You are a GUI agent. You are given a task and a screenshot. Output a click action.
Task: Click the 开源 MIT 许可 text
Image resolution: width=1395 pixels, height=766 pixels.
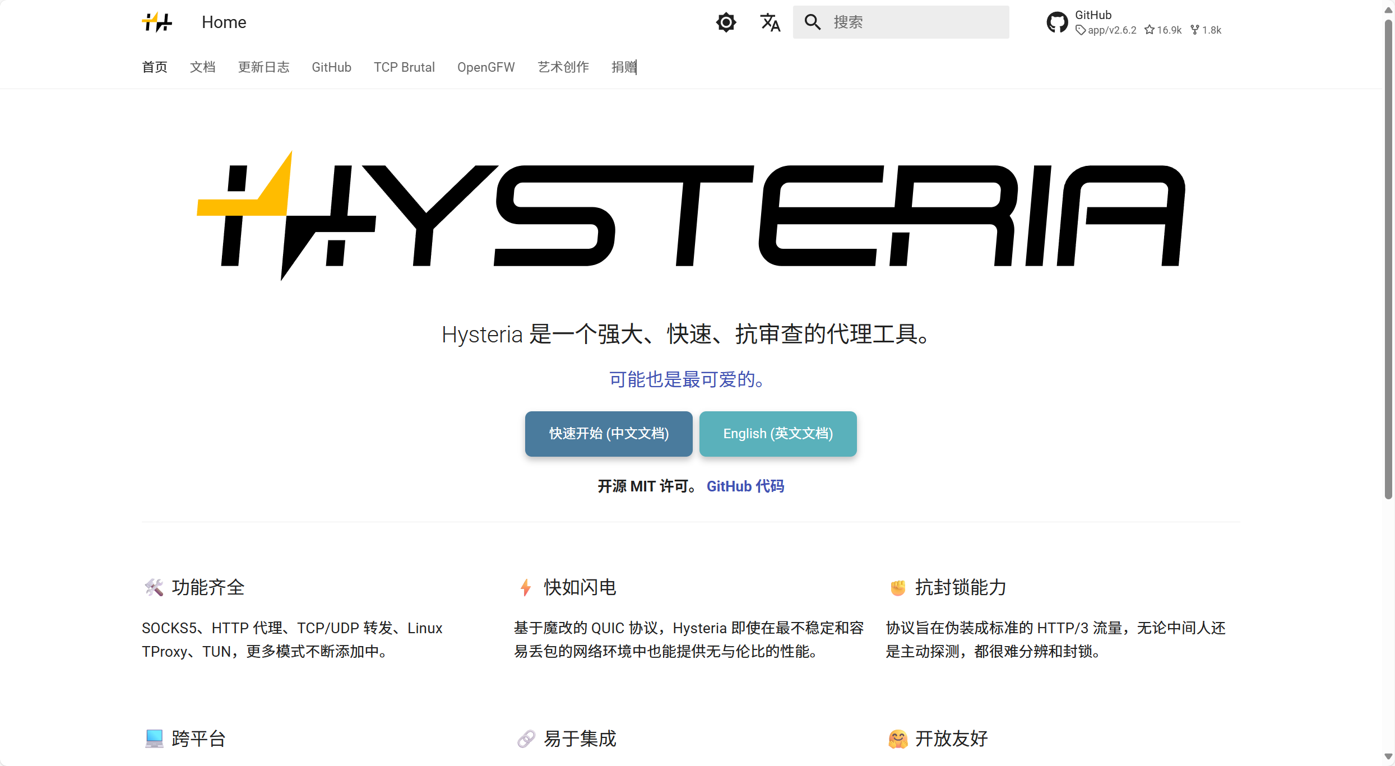pyautogui.click(x=647, y=486)
